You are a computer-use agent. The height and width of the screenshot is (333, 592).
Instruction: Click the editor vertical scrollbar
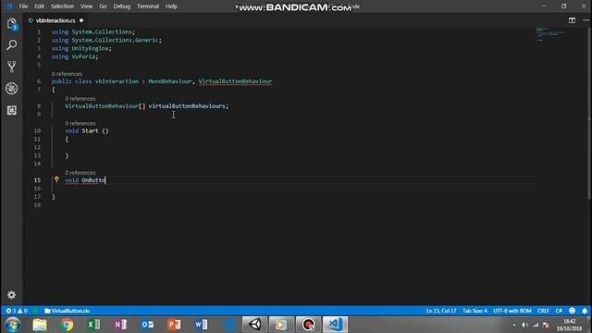pyautogui.click(x=589, y=113)
